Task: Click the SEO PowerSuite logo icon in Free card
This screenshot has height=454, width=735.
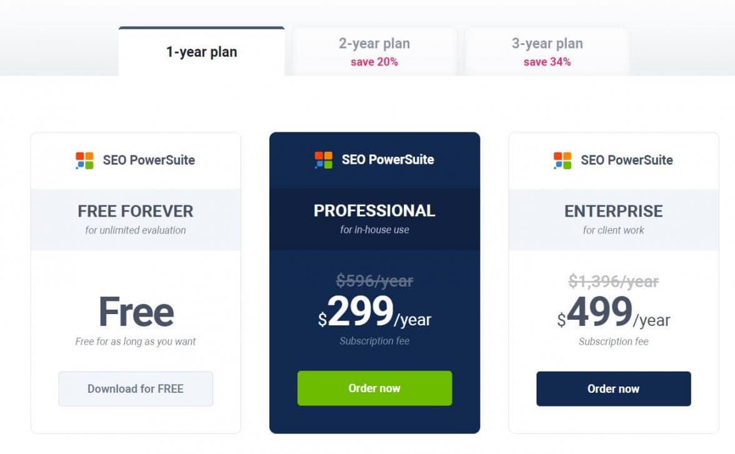Action: [84, 160]
